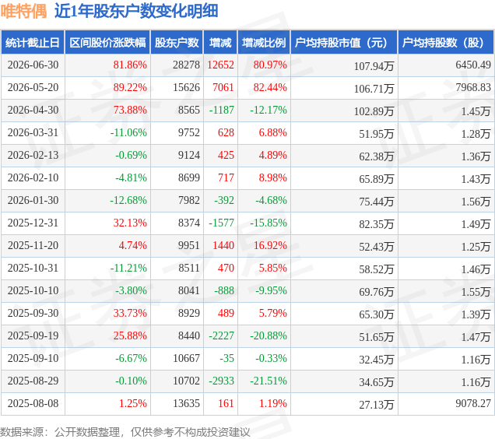Select the 2026-06-30 date cell

point(33,65)
